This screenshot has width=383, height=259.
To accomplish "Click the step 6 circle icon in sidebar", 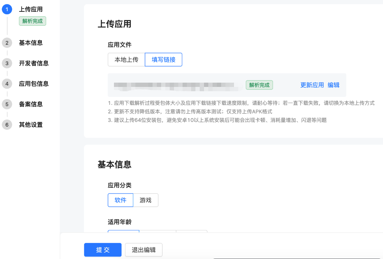I will 7,124.
